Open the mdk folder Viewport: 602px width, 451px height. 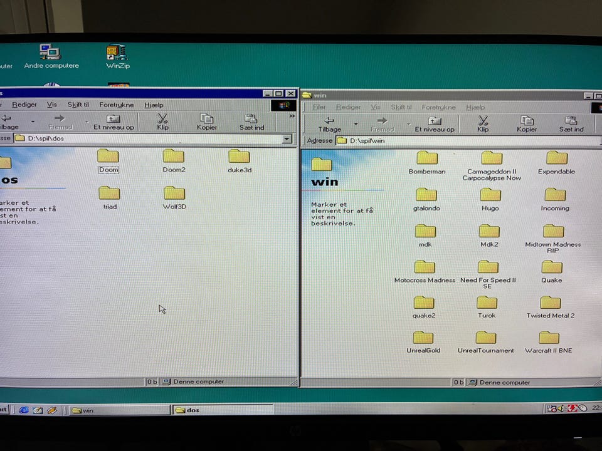(x=425, y=236)
